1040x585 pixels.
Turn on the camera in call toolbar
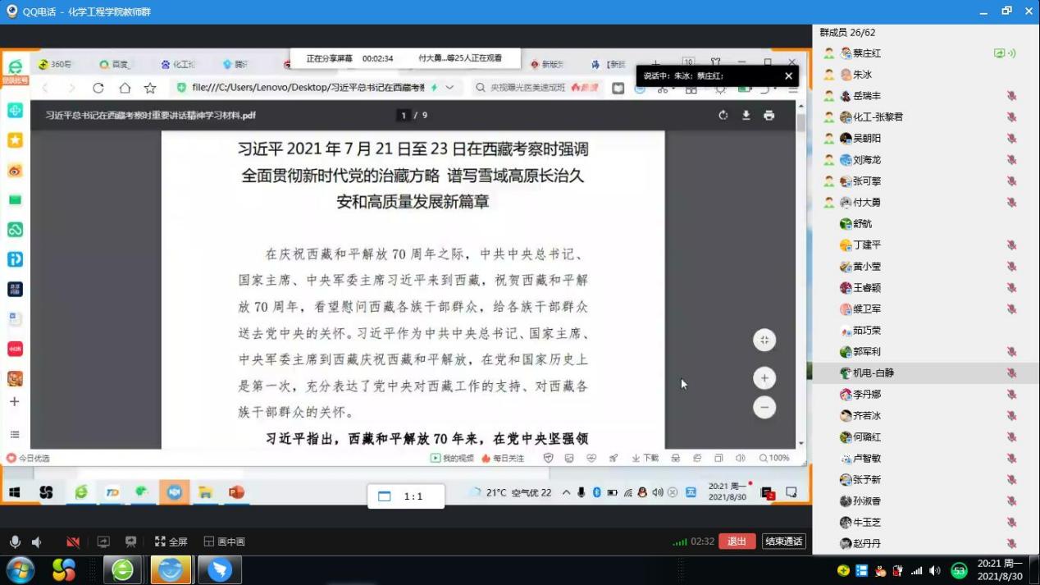[73, 542]
